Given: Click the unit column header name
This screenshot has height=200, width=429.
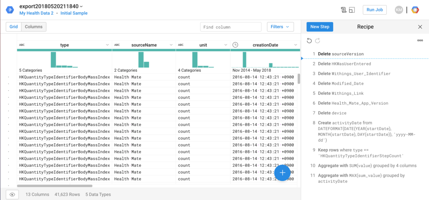Looking at the screenshot, I should (203, 45).
